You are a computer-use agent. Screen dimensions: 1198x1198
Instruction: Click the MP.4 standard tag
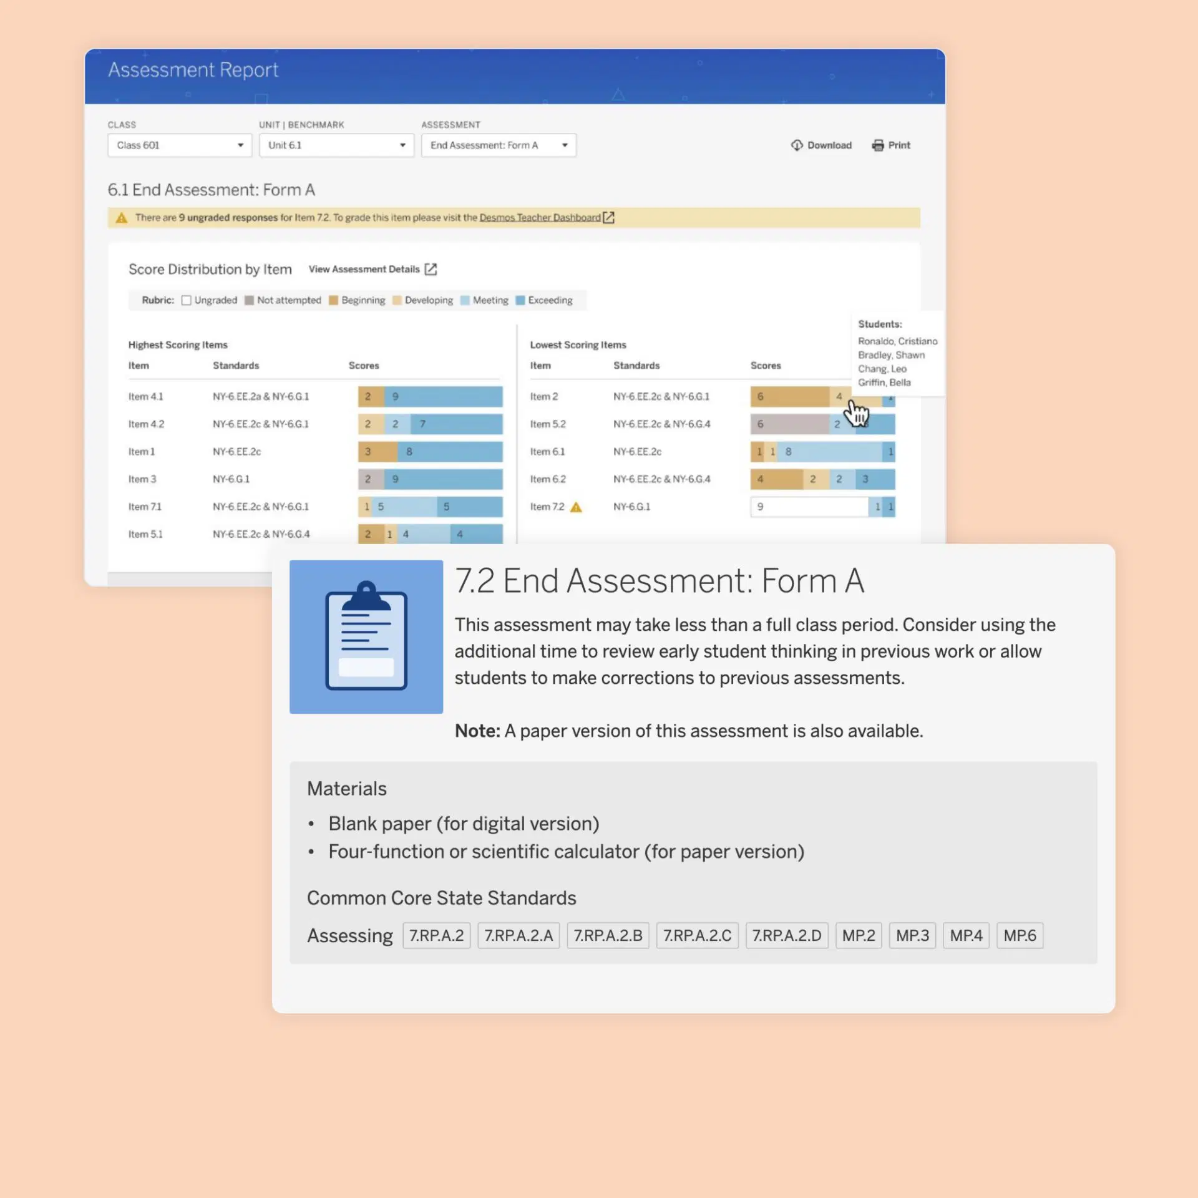(965, 935)
